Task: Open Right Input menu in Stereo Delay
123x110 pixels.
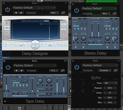Action: 114,19
